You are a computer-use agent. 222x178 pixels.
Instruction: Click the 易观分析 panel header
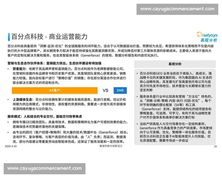point(175,64)
